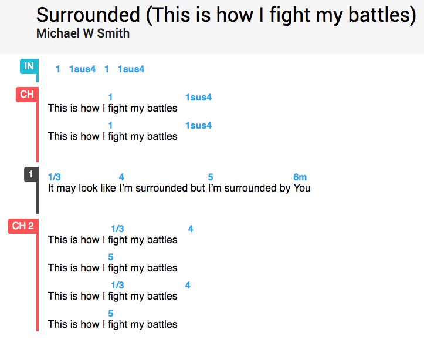Select the 1/3 chord in verse 1
The width and height of the screenshot is (424, 356).
coord(55,177)
